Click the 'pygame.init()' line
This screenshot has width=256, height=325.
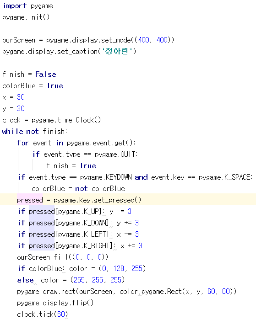pyautogui.click(x=26, y=17)
